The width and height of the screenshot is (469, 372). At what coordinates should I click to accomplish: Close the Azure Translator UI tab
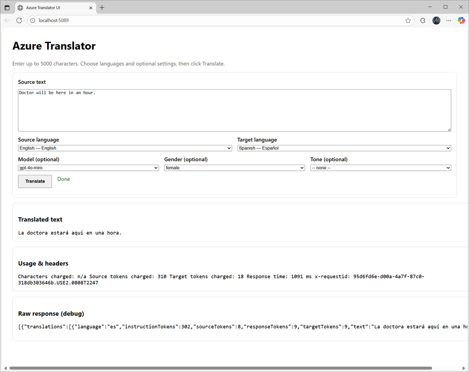point(91,8)
